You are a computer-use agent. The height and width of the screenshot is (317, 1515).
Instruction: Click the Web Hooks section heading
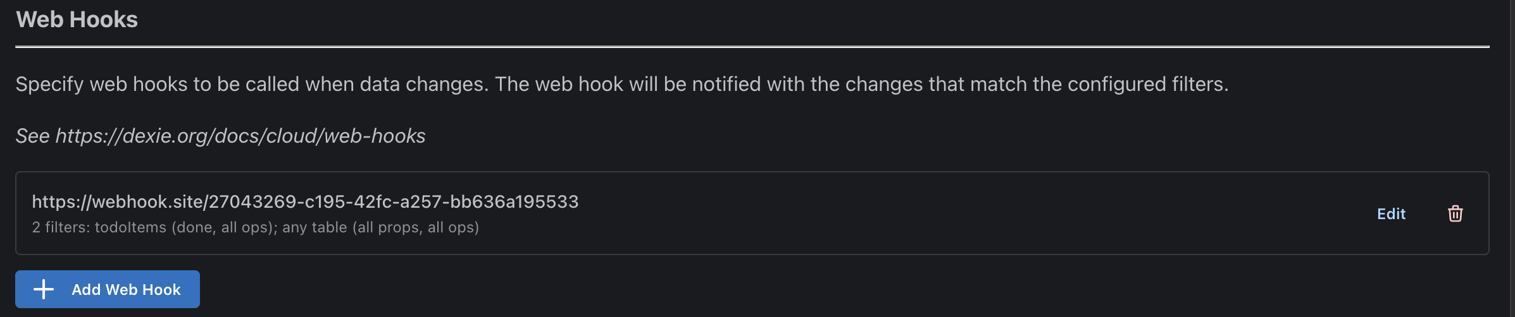coord(77,20)
